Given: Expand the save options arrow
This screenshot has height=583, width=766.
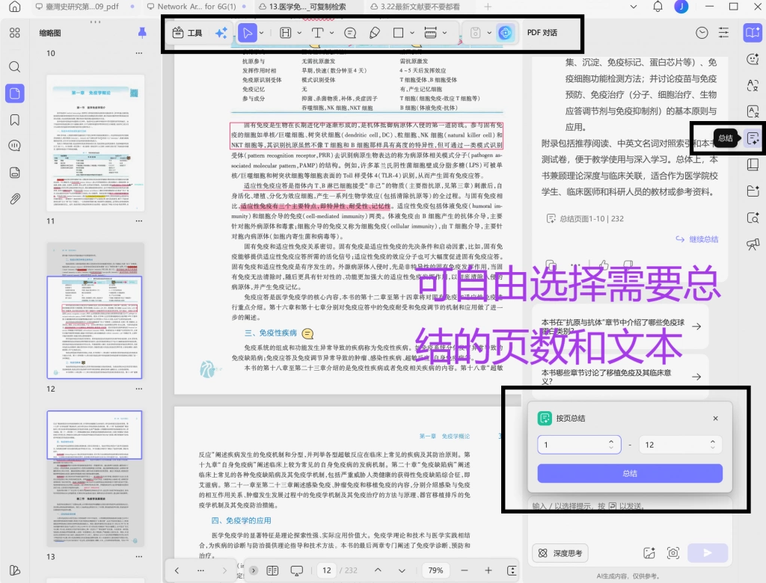Looking at the screenshot, I should (489, 33).
